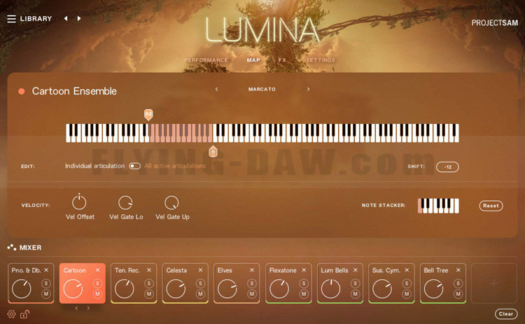The height and width of the screenshot is (324, 525).
Task: Select next articulation after Marcato
Action: [x=309, y=89]
